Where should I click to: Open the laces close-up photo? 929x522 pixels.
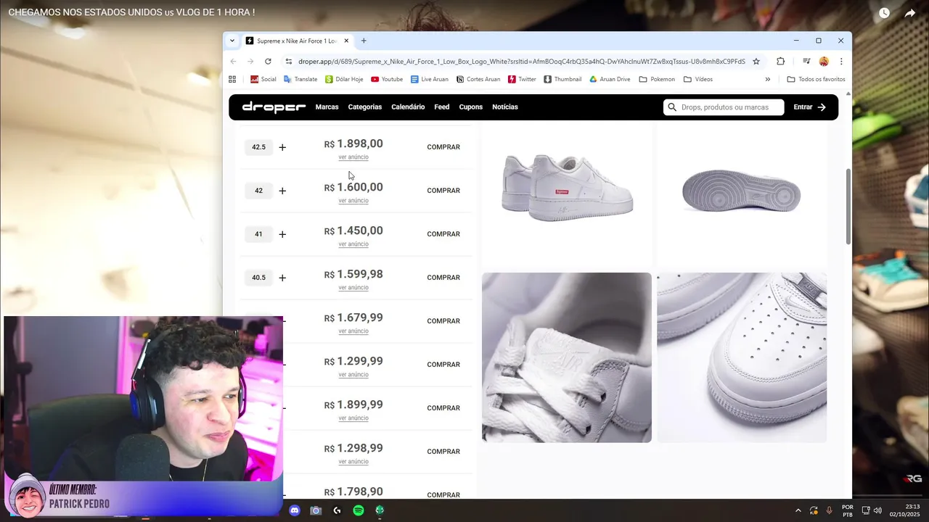tap(567, 357)
